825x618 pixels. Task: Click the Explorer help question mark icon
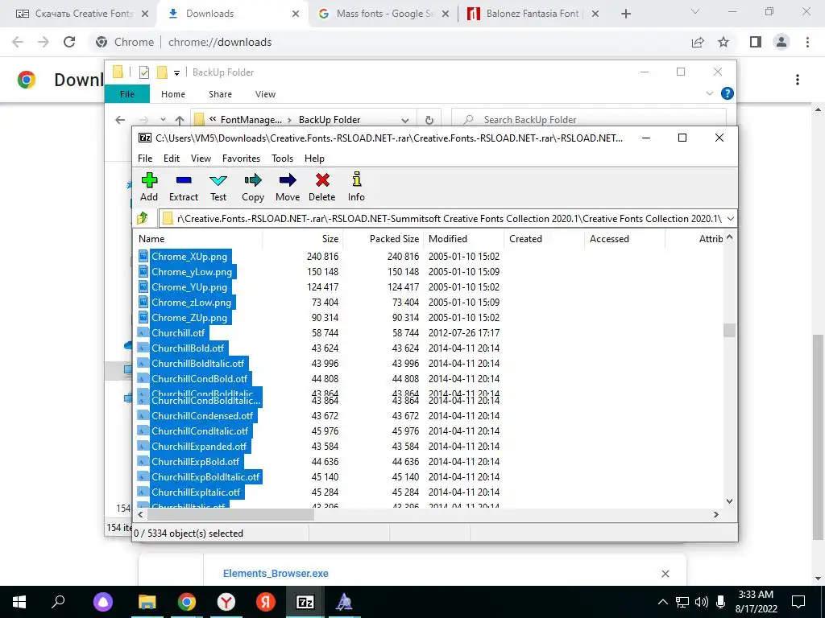728,93
